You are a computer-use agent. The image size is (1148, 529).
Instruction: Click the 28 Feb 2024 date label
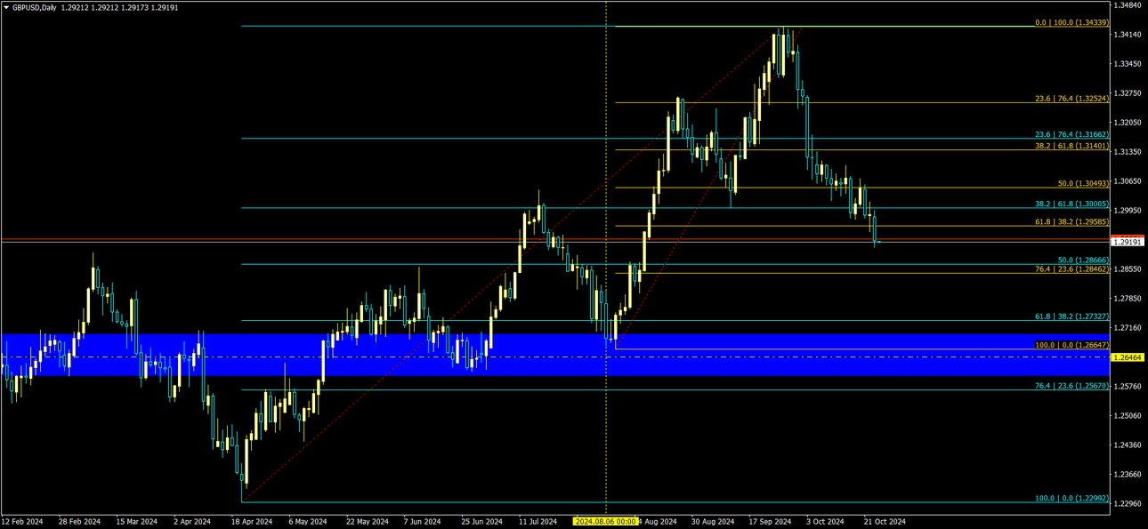click(79, 521)
